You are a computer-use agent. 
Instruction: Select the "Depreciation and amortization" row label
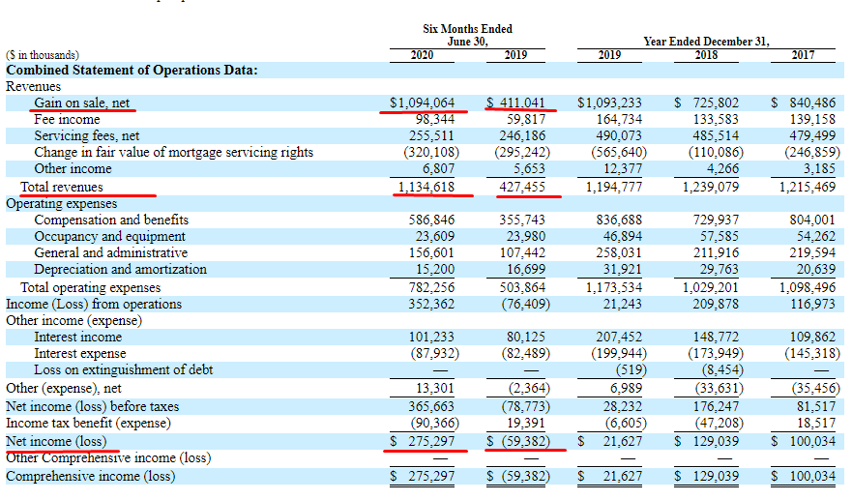(x=121, y=269)
